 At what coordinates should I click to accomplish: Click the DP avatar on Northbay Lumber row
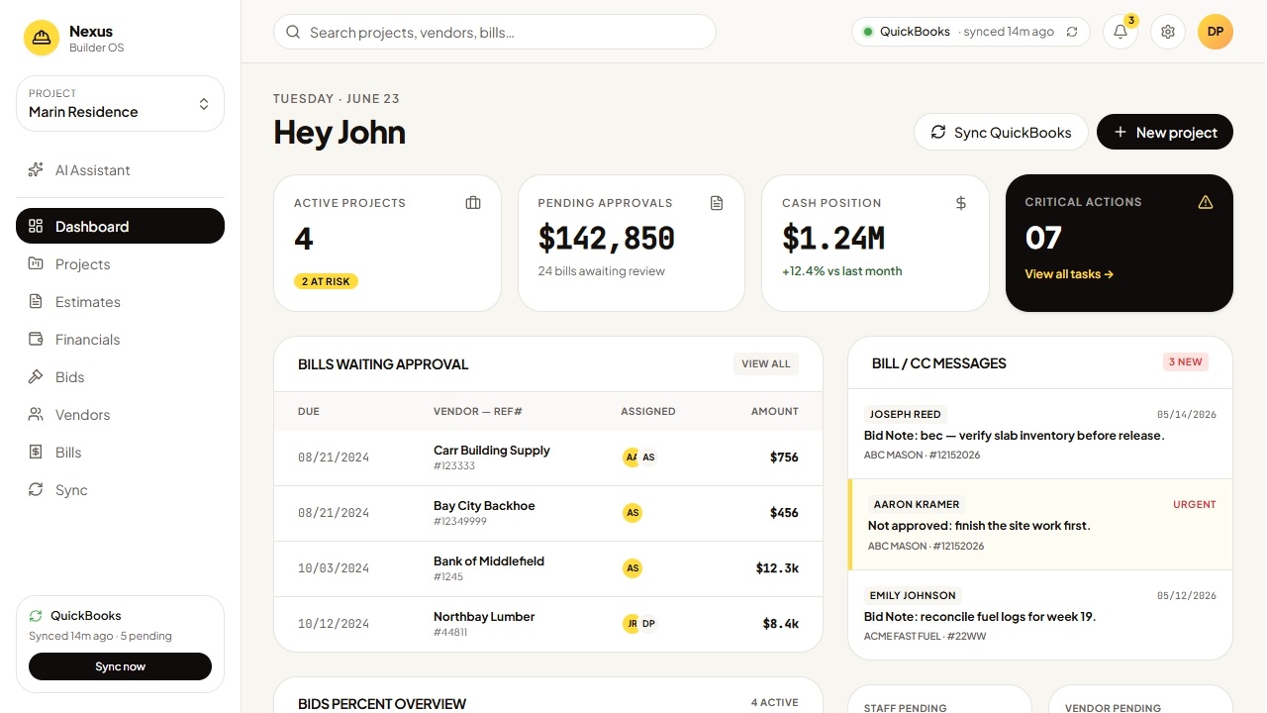point(648,624)
